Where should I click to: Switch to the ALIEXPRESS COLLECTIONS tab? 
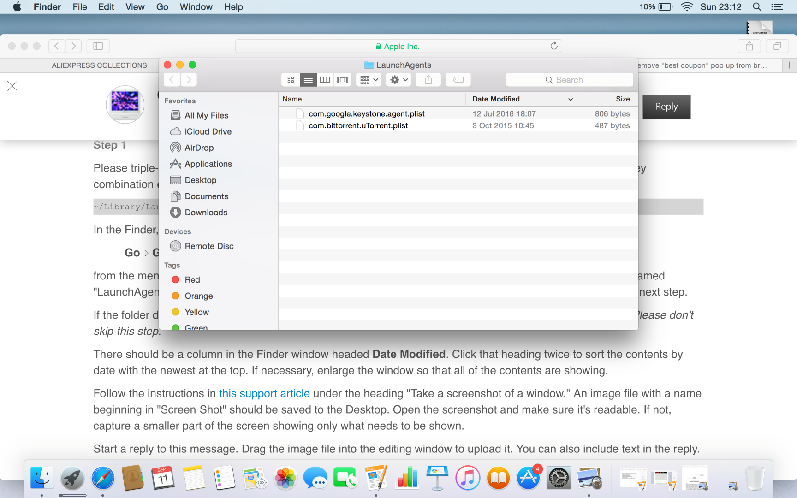pos(99,65)
